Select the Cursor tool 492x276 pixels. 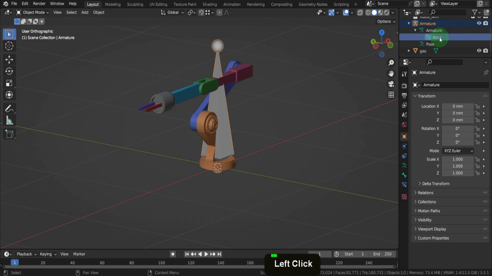coord(9,46)
